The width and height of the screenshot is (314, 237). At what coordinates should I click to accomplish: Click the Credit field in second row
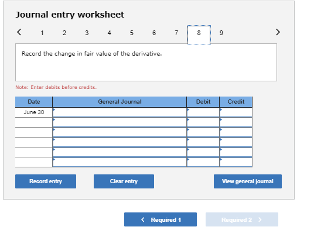click(x=236, y=122)
